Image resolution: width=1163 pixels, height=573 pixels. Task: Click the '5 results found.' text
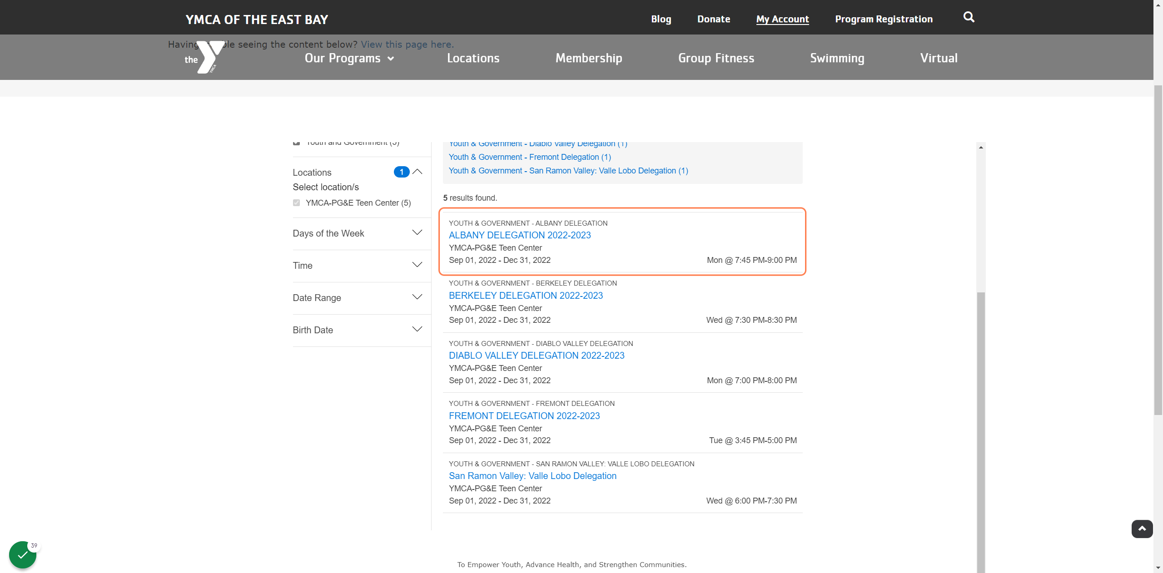point(470,198)
